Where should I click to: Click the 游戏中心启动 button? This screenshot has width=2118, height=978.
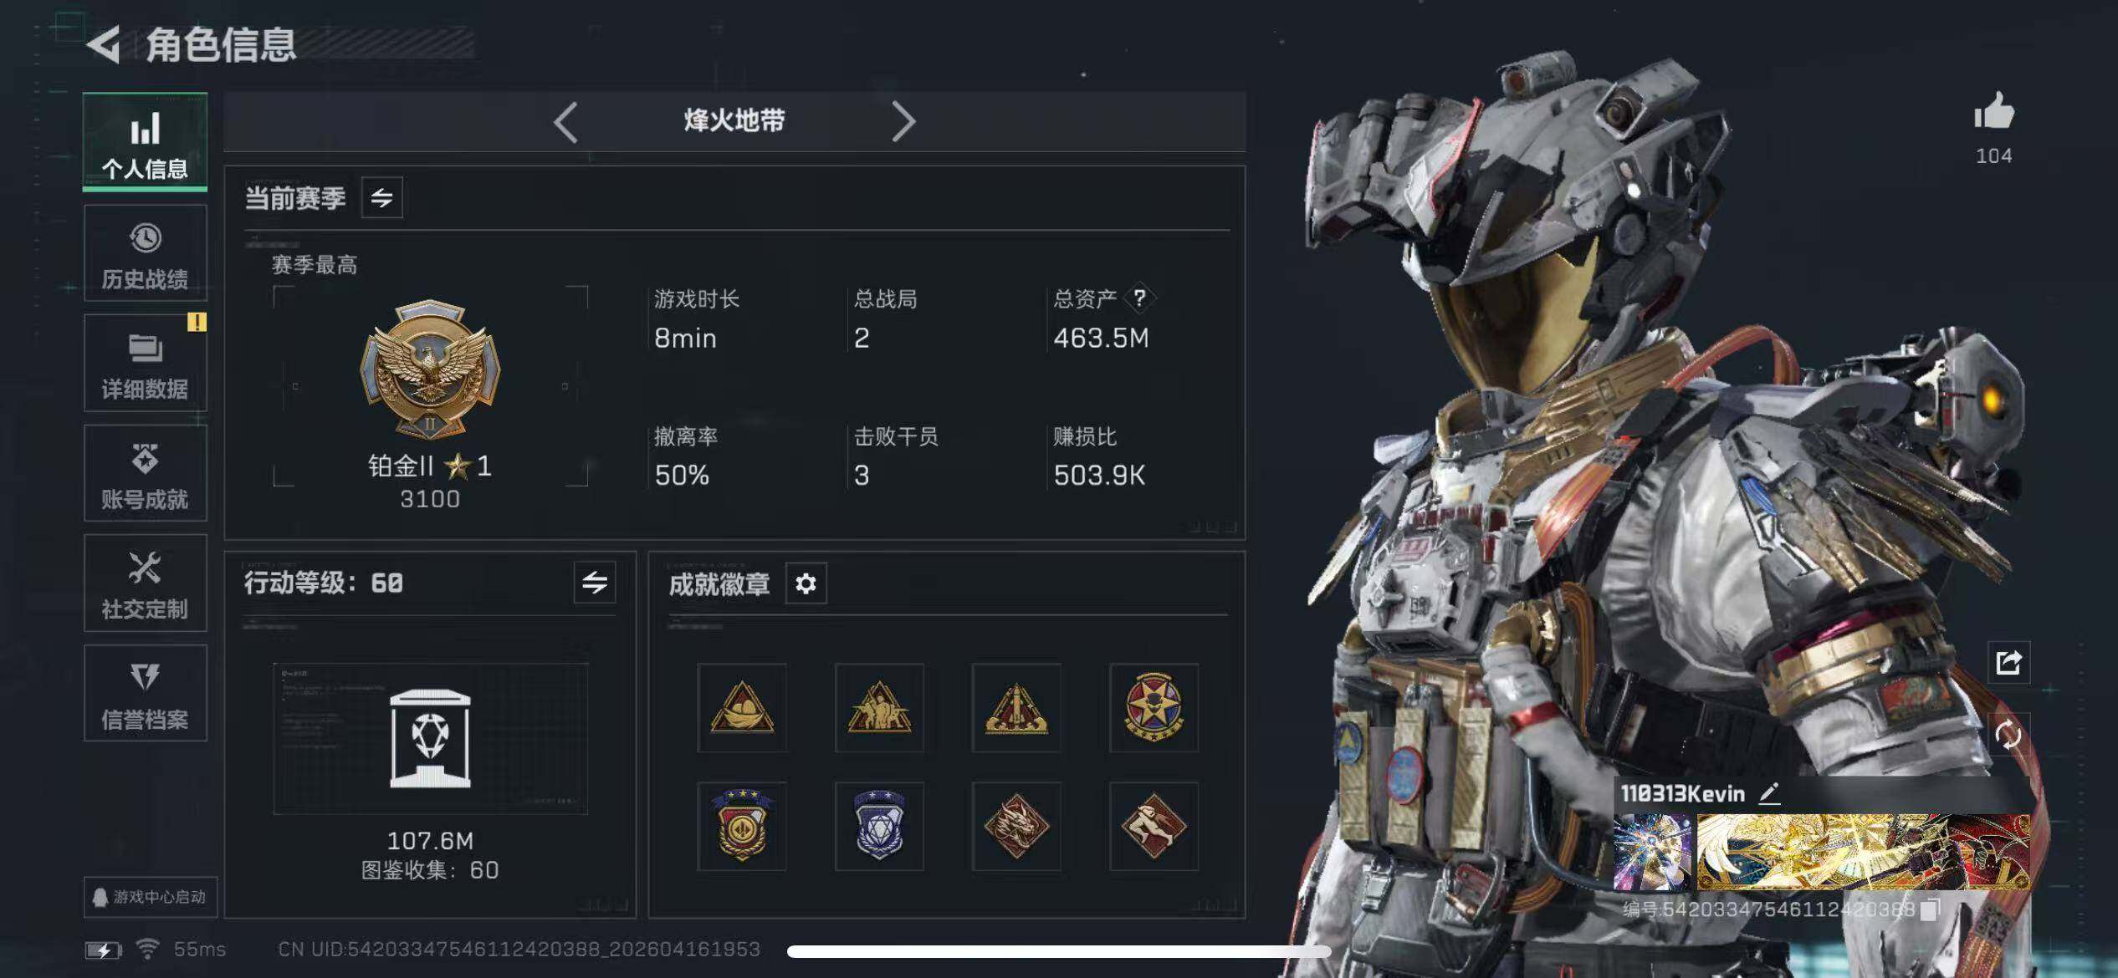click(151, 897)
